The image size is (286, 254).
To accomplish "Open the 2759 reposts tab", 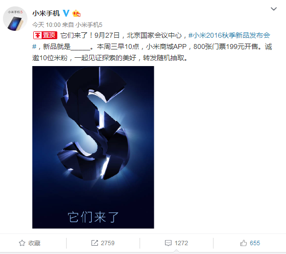I will coord(103,243).
